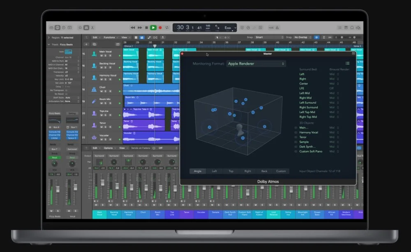This screenshot has height=252, width=411.
Task: Open Monitoring Format Apple Renderer dropdown
Action: [256, 64]
